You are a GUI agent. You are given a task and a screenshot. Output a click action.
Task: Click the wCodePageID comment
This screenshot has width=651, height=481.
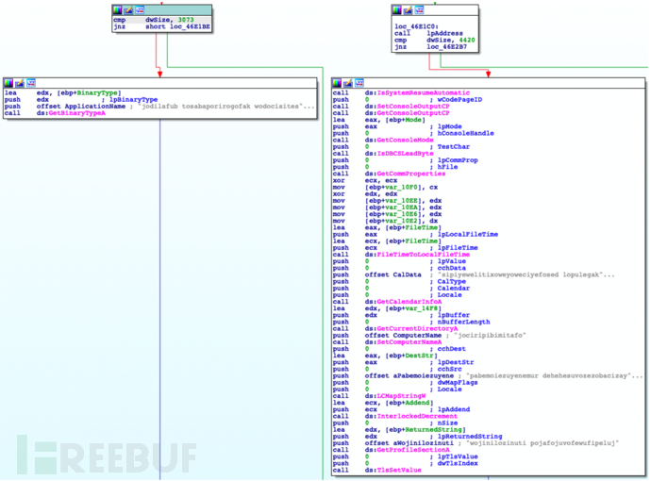[459, 100]
